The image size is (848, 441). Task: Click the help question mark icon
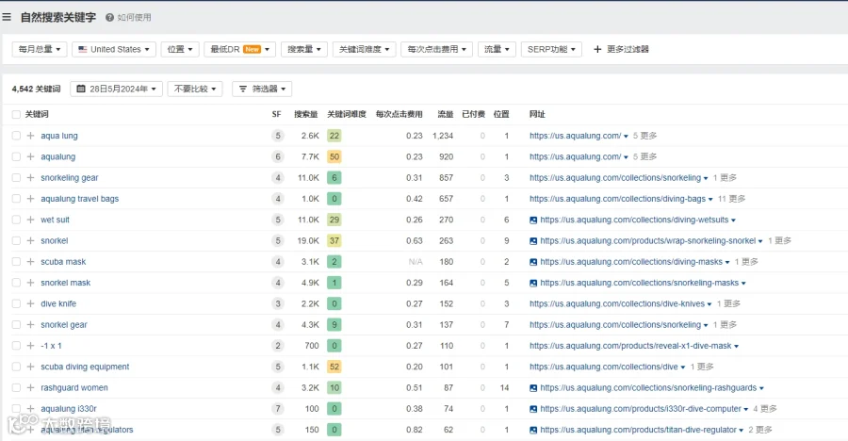pos(110,17)
